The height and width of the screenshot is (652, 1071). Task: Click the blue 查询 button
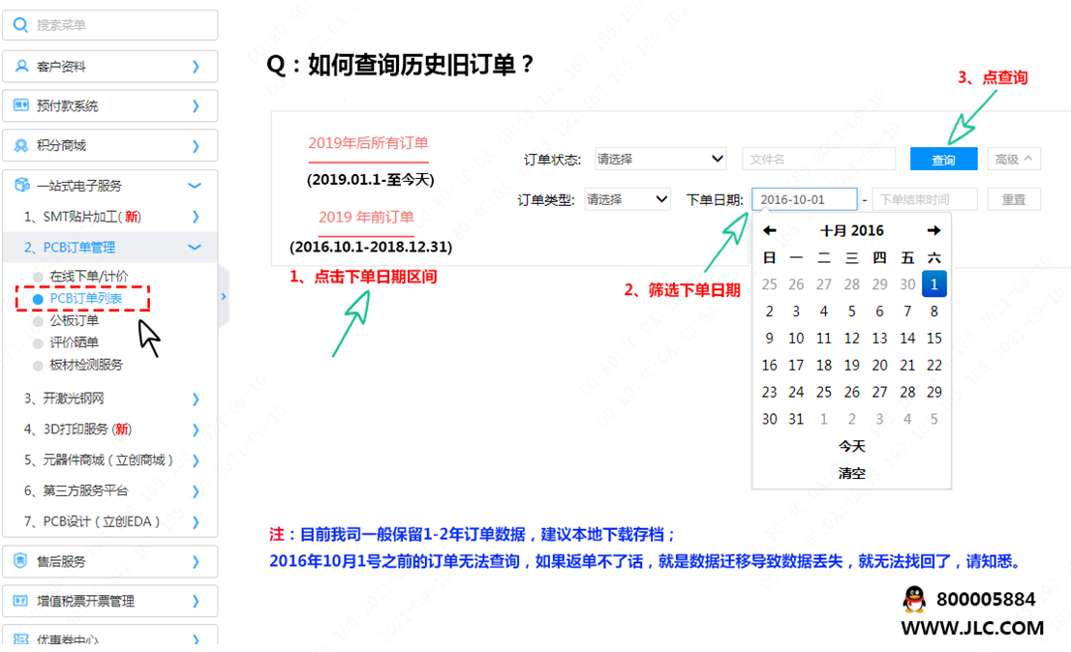[943, 160]
